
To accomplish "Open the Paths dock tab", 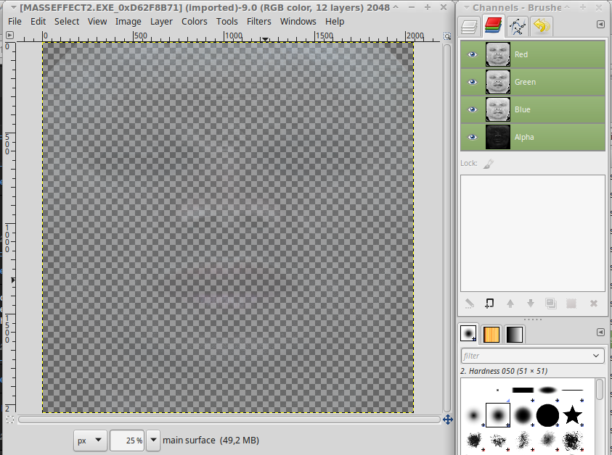I will pyautogui.click(x=518, y=26).
